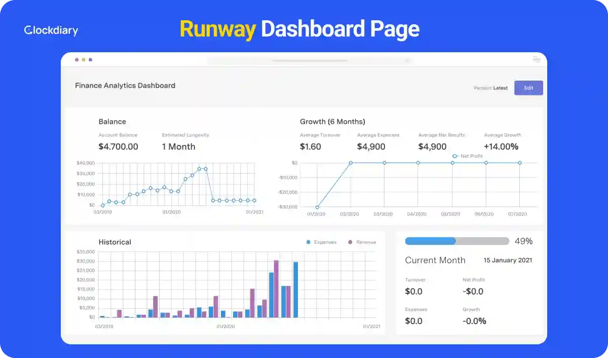Click the date 15 January 2021
The width and height of the screenshot is (608, 358).
tap(508, 260)
